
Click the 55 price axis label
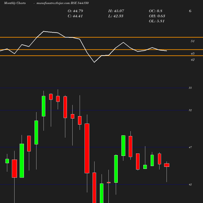(x=190, y=88)
